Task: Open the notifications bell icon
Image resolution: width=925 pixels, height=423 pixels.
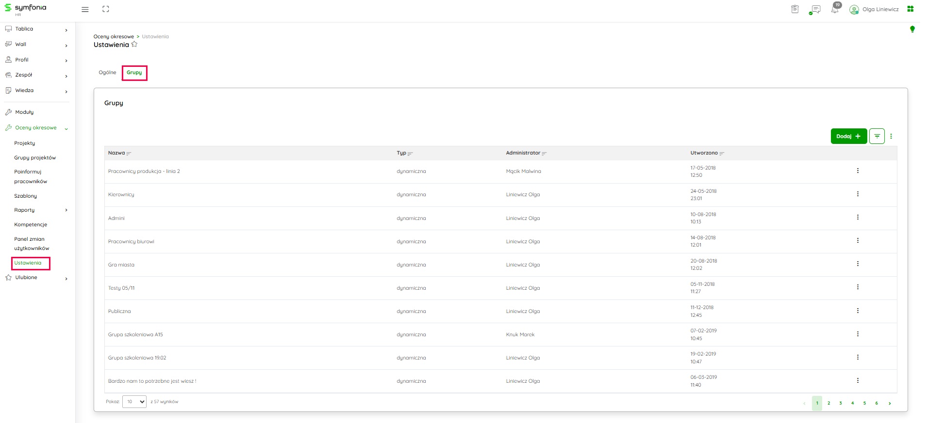Action: pyautogui.click(x=835, y=9)
